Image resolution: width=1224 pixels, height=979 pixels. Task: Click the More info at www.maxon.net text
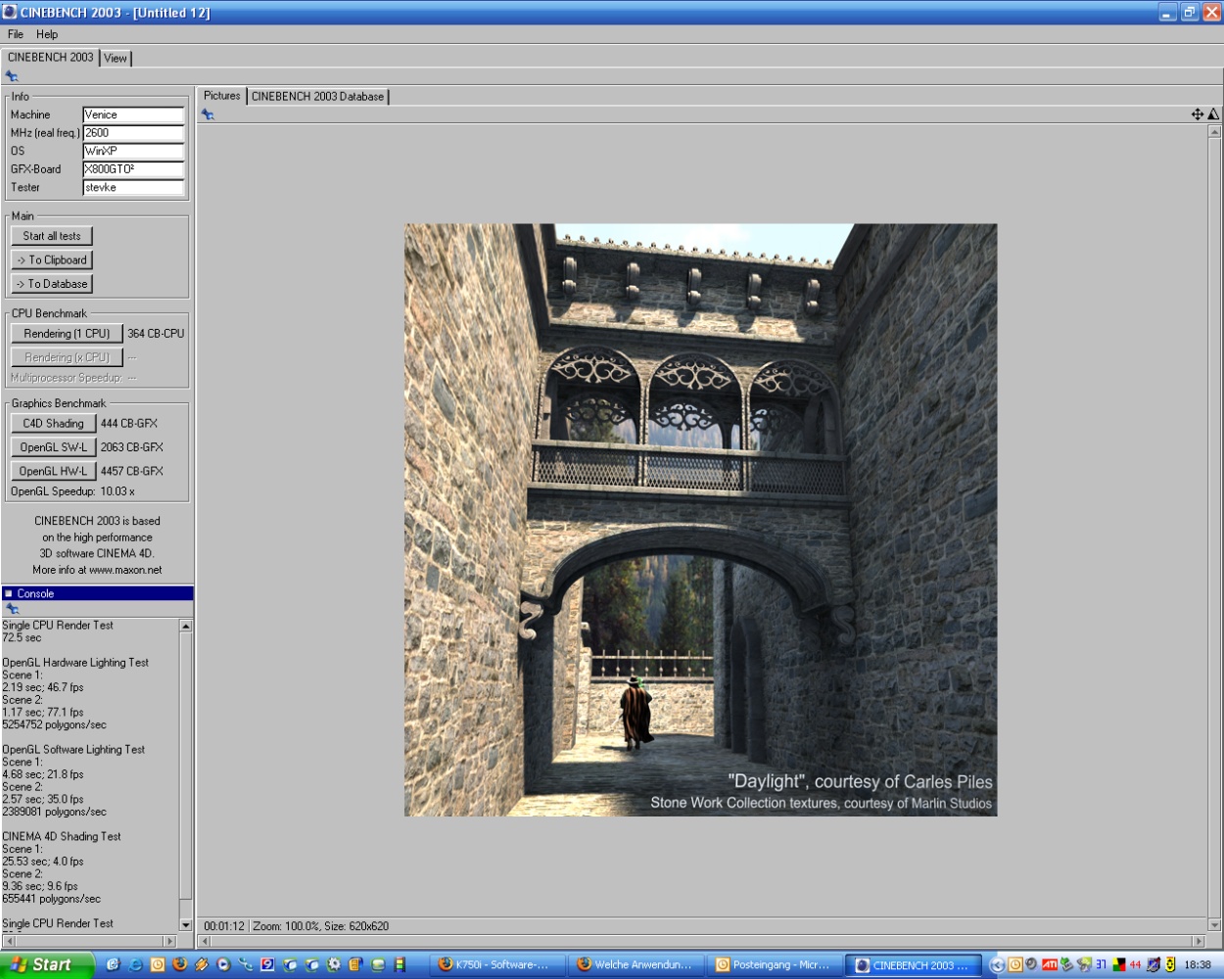tap(97, 570)
